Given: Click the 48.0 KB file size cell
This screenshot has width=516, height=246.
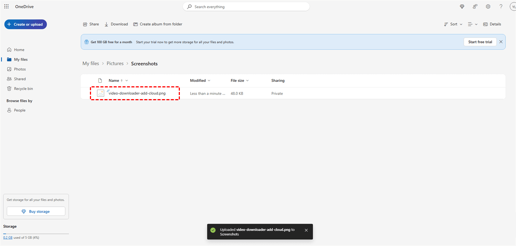Looking at the screenshot, I should pyautogui.click(x=237, y=94).
